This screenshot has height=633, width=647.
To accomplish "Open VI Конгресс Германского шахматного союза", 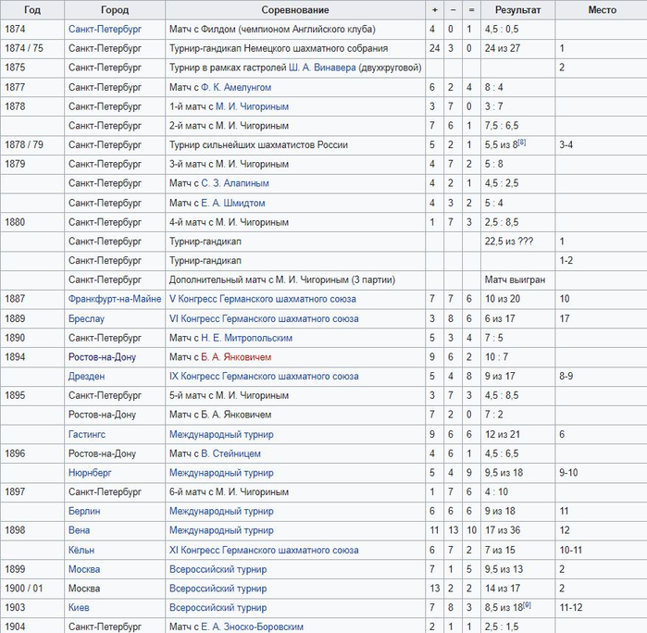I will tap(264, 319).
